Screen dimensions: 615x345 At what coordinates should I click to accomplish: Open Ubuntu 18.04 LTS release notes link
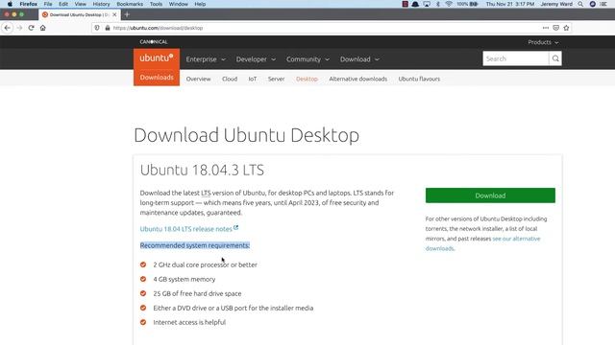[x=185, y=229]
